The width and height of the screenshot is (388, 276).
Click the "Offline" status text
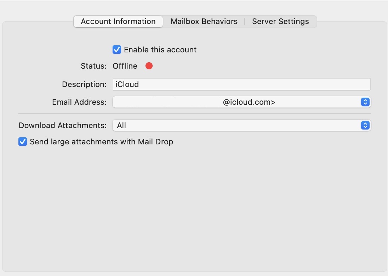point(125,66)
